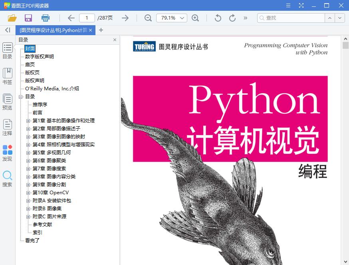Expand 第10章 OpenCV node
Image resolution: width=349 pixels, height=265 pixels.
click(28, 193)
